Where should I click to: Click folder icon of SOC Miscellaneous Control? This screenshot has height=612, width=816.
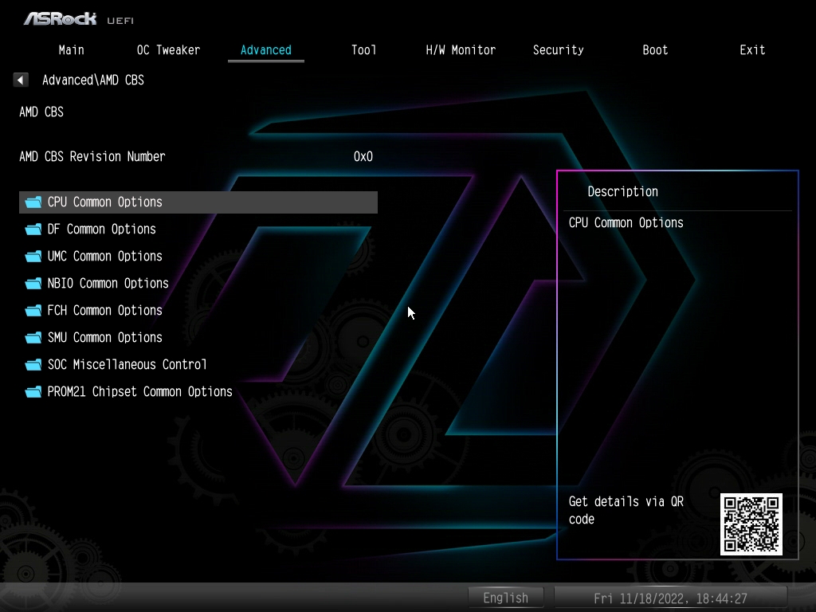(x=33, y=364)
